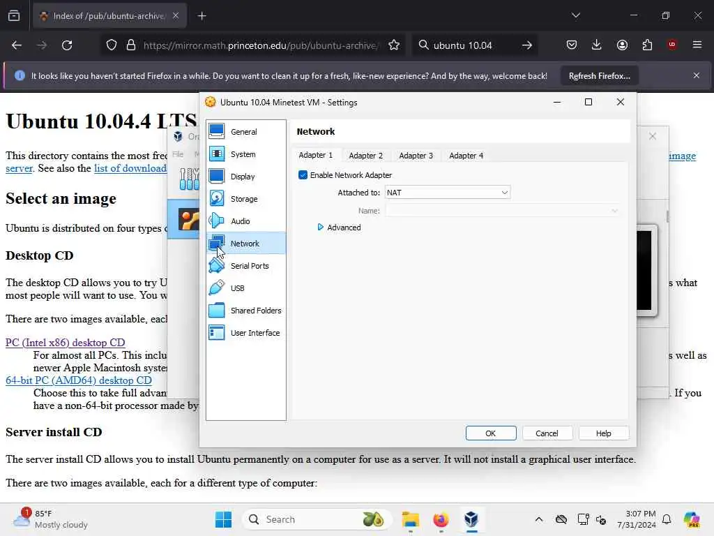Select the Audio speaker icon

[217, 221]
